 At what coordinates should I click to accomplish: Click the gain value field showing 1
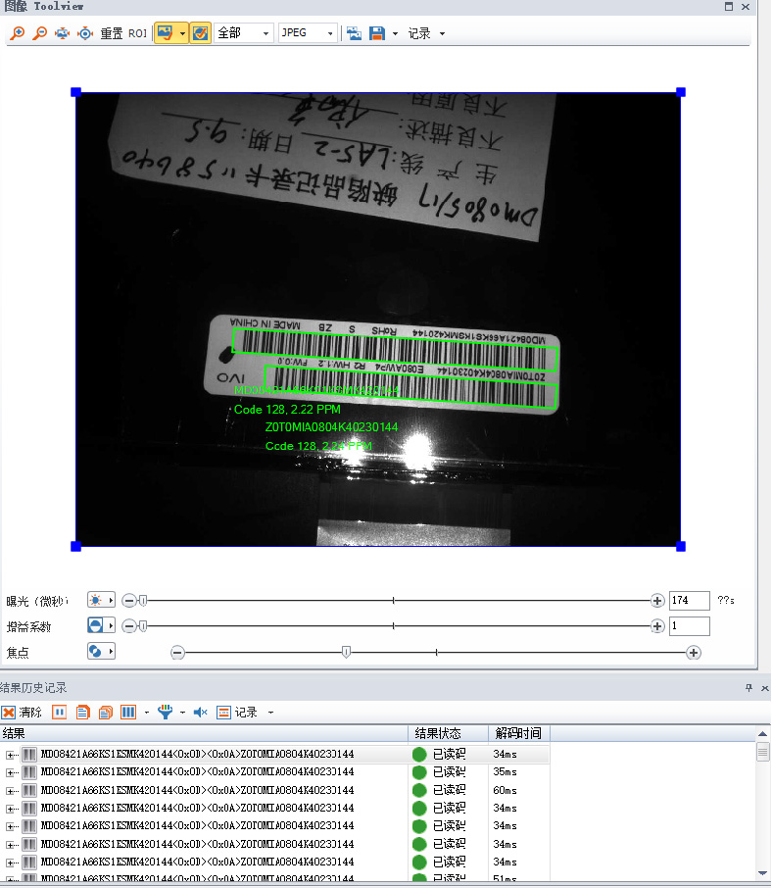[x=689, y=625]
